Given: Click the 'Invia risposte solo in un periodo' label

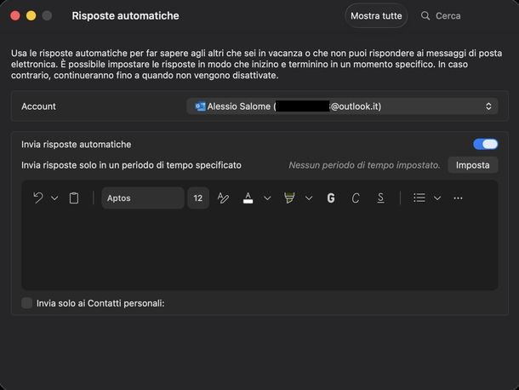Looking at the screenshot, I should (x=131, y=165).
